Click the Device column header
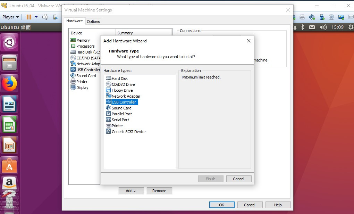This screenshot has height=214, width=354. (93, 33)
